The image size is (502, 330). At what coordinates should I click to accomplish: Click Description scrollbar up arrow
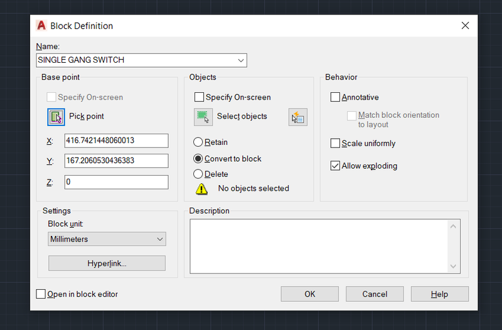pos(453,226)
